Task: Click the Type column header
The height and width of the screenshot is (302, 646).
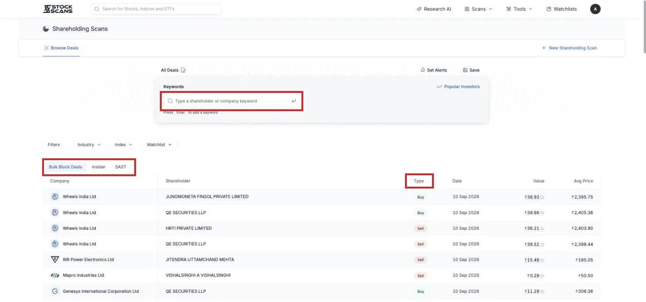Action: pos(419,181)
